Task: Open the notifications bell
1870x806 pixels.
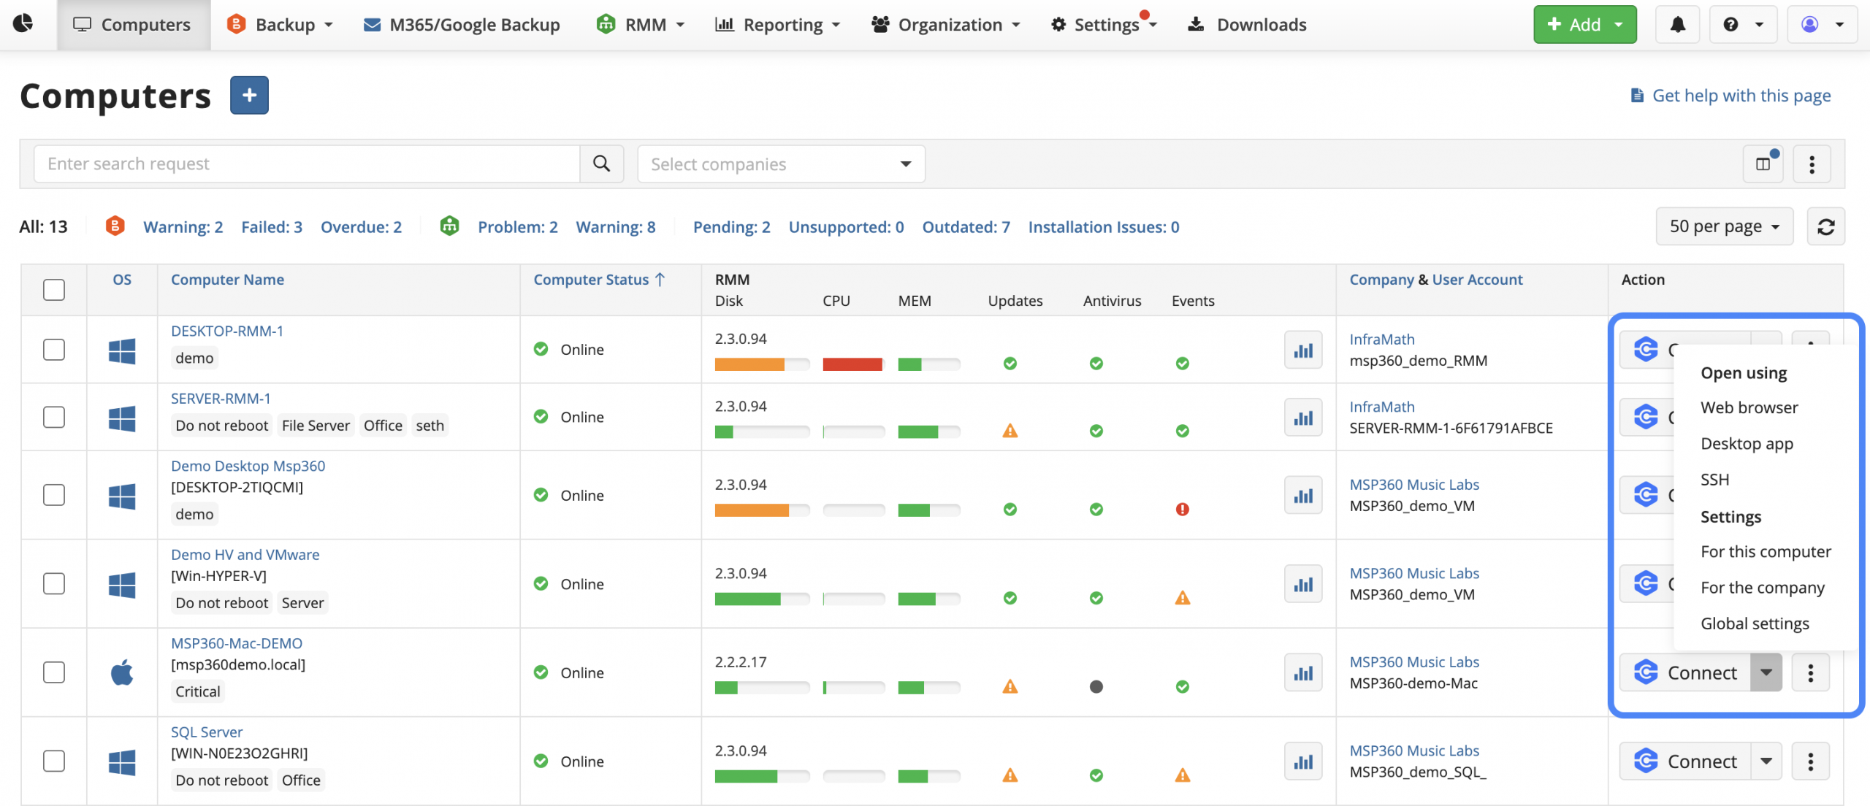Action: (x=1678, y=25)
